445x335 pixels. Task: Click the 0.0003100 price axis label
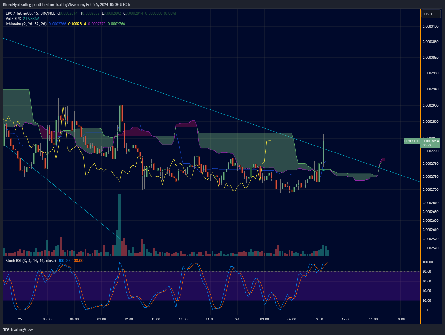pyautogui.click(x=430, y=26)
